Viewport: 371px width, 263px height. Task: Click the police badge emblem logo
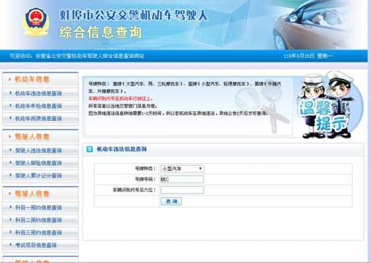tap(36, 22)
